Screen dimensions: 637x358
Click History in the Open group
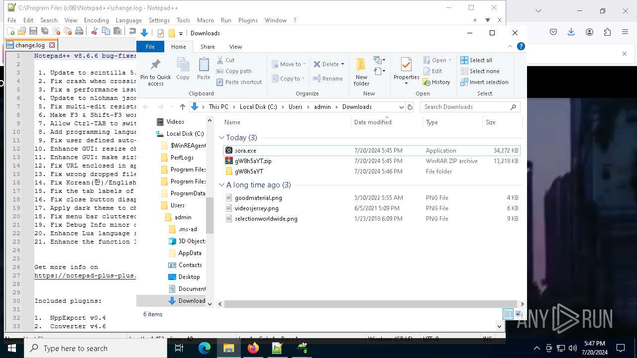point(436,82)
